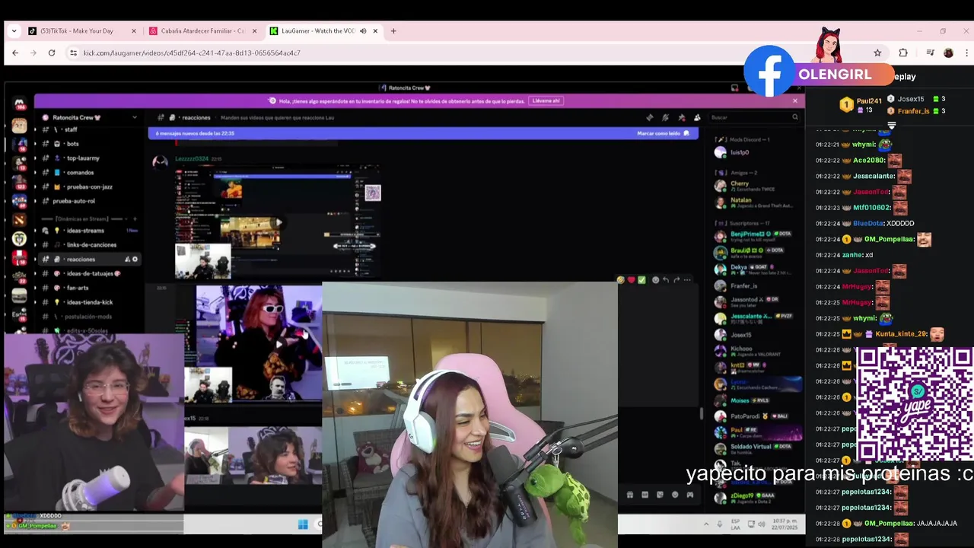Image resolution: width=974 pixels, height=548 pixels.
Task: Open the tab search dropdown arrow
Action: (14, 31)
